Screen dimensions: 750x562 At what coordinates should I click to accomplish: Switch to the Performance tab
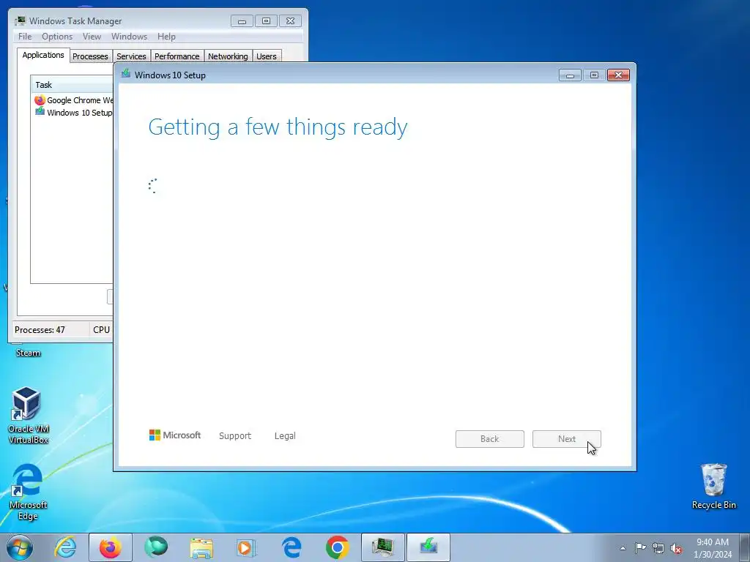177,56
